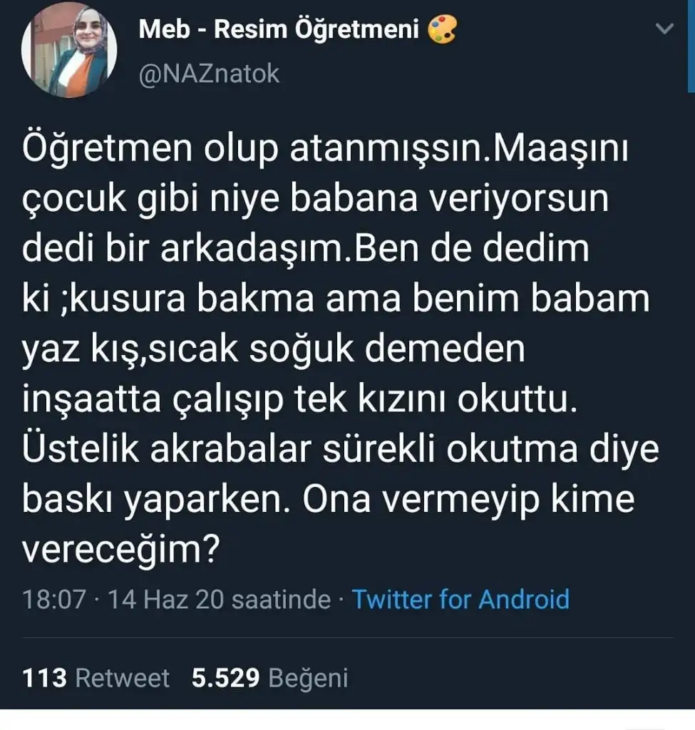Image resolution: width=695 pixels, height=730 pixels.
Task: Open the author's profile picture
Action: 69,50
